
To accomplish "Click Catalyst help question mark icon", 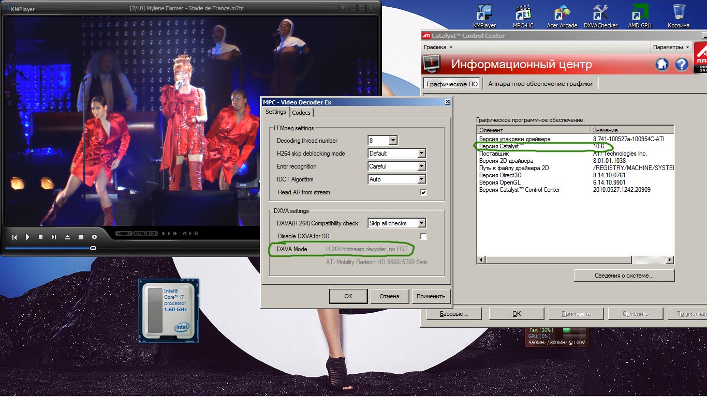I will [x=682, y=64].
